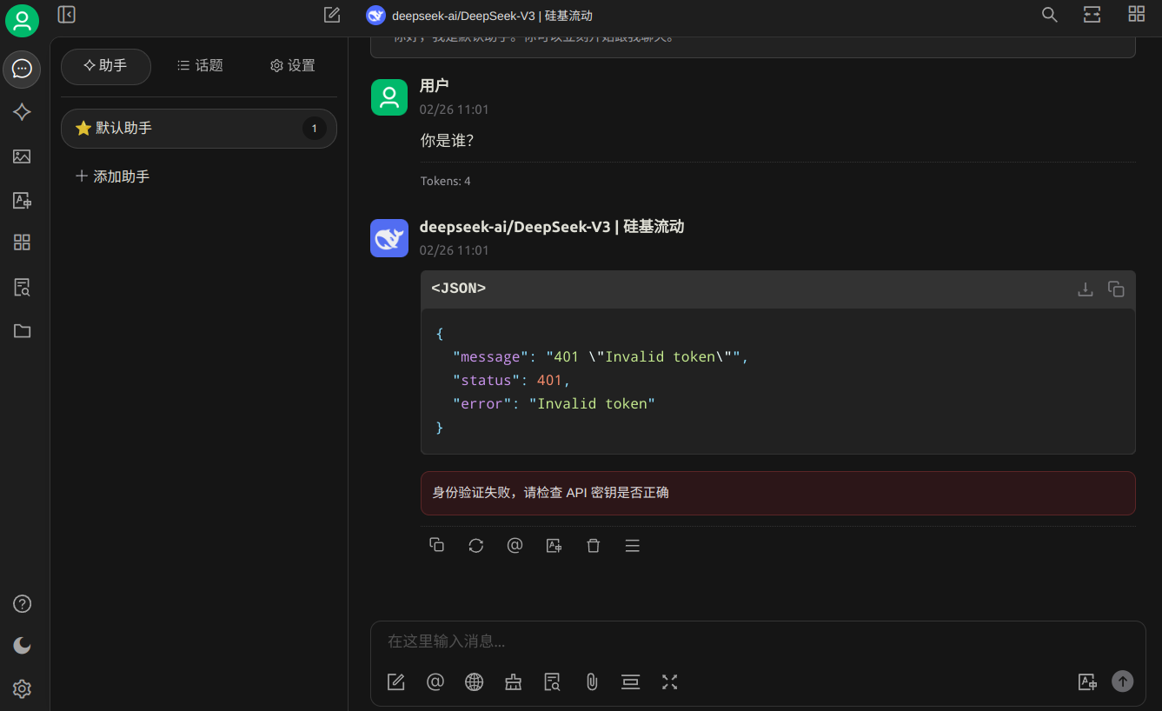This screenshot has width=1162, height=711.
Task: Delete the assistant message
Action: pyautogui.click(x=594, y=546)
